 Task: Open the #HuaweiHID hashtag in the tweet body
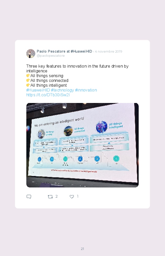click(38, 90)
